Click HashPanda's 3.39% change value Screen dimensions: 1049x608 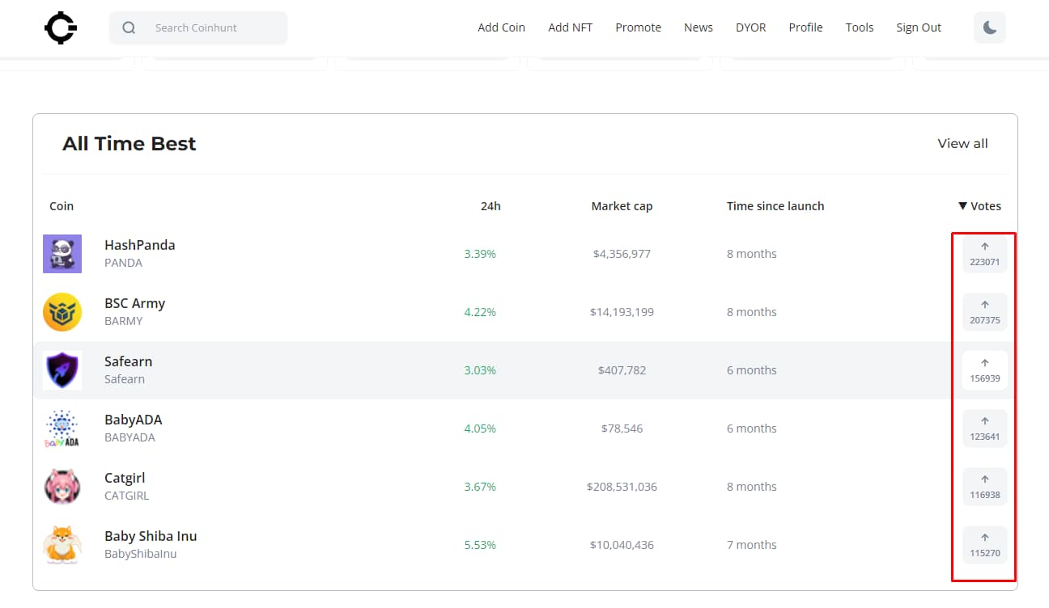[x=480, y=254]
